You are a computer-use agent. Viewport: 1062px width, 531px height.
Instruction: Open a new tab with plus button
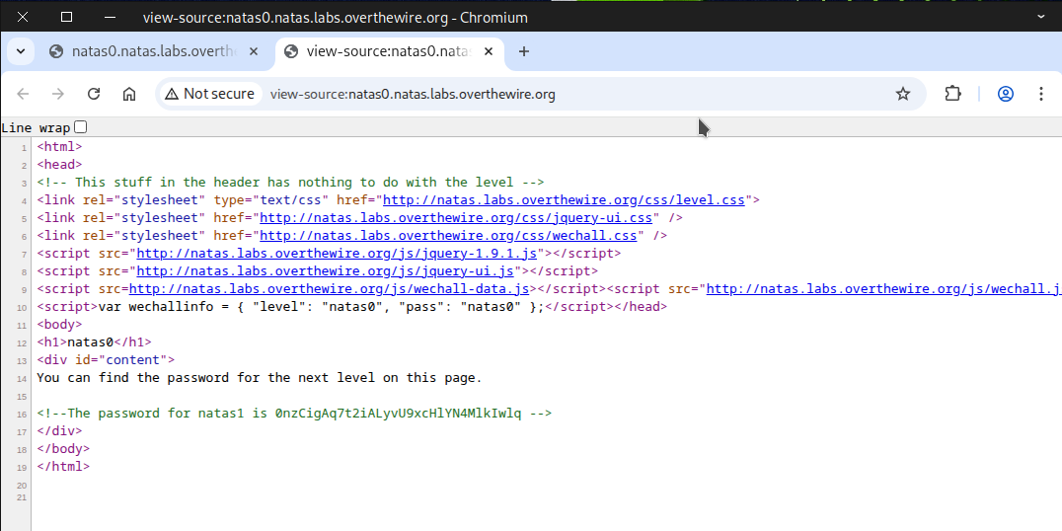[x=524, y=51]
